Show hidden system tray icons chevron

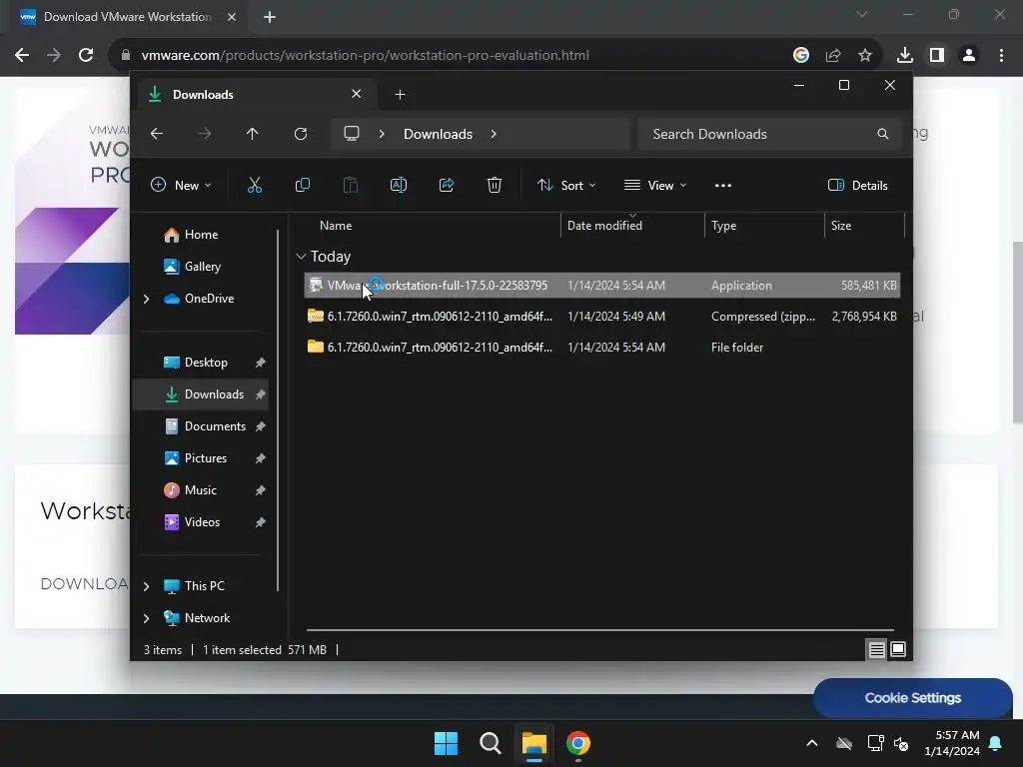[x=812, y=743]
